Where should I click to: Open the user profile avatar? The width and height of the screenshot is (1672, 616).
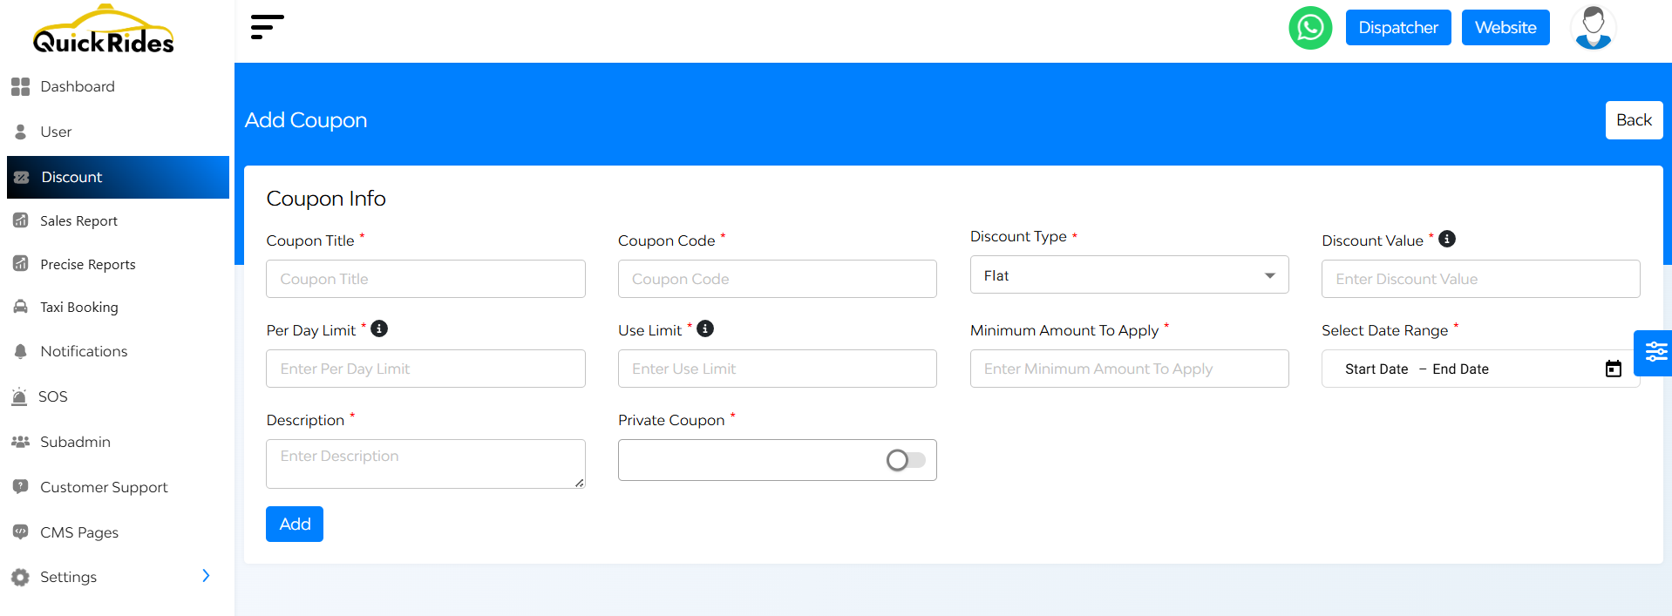point(1593,28)
